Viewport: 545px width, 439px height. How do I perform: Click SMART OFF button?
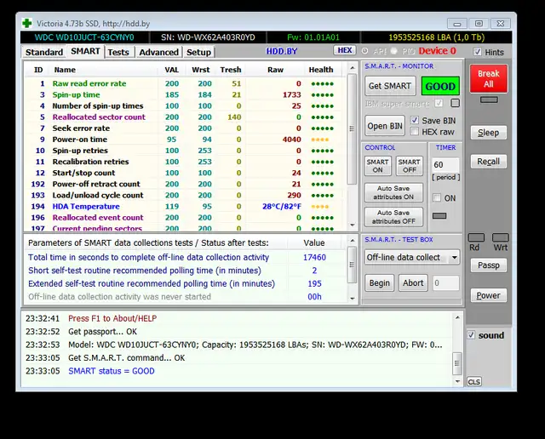tap(409, 166)
